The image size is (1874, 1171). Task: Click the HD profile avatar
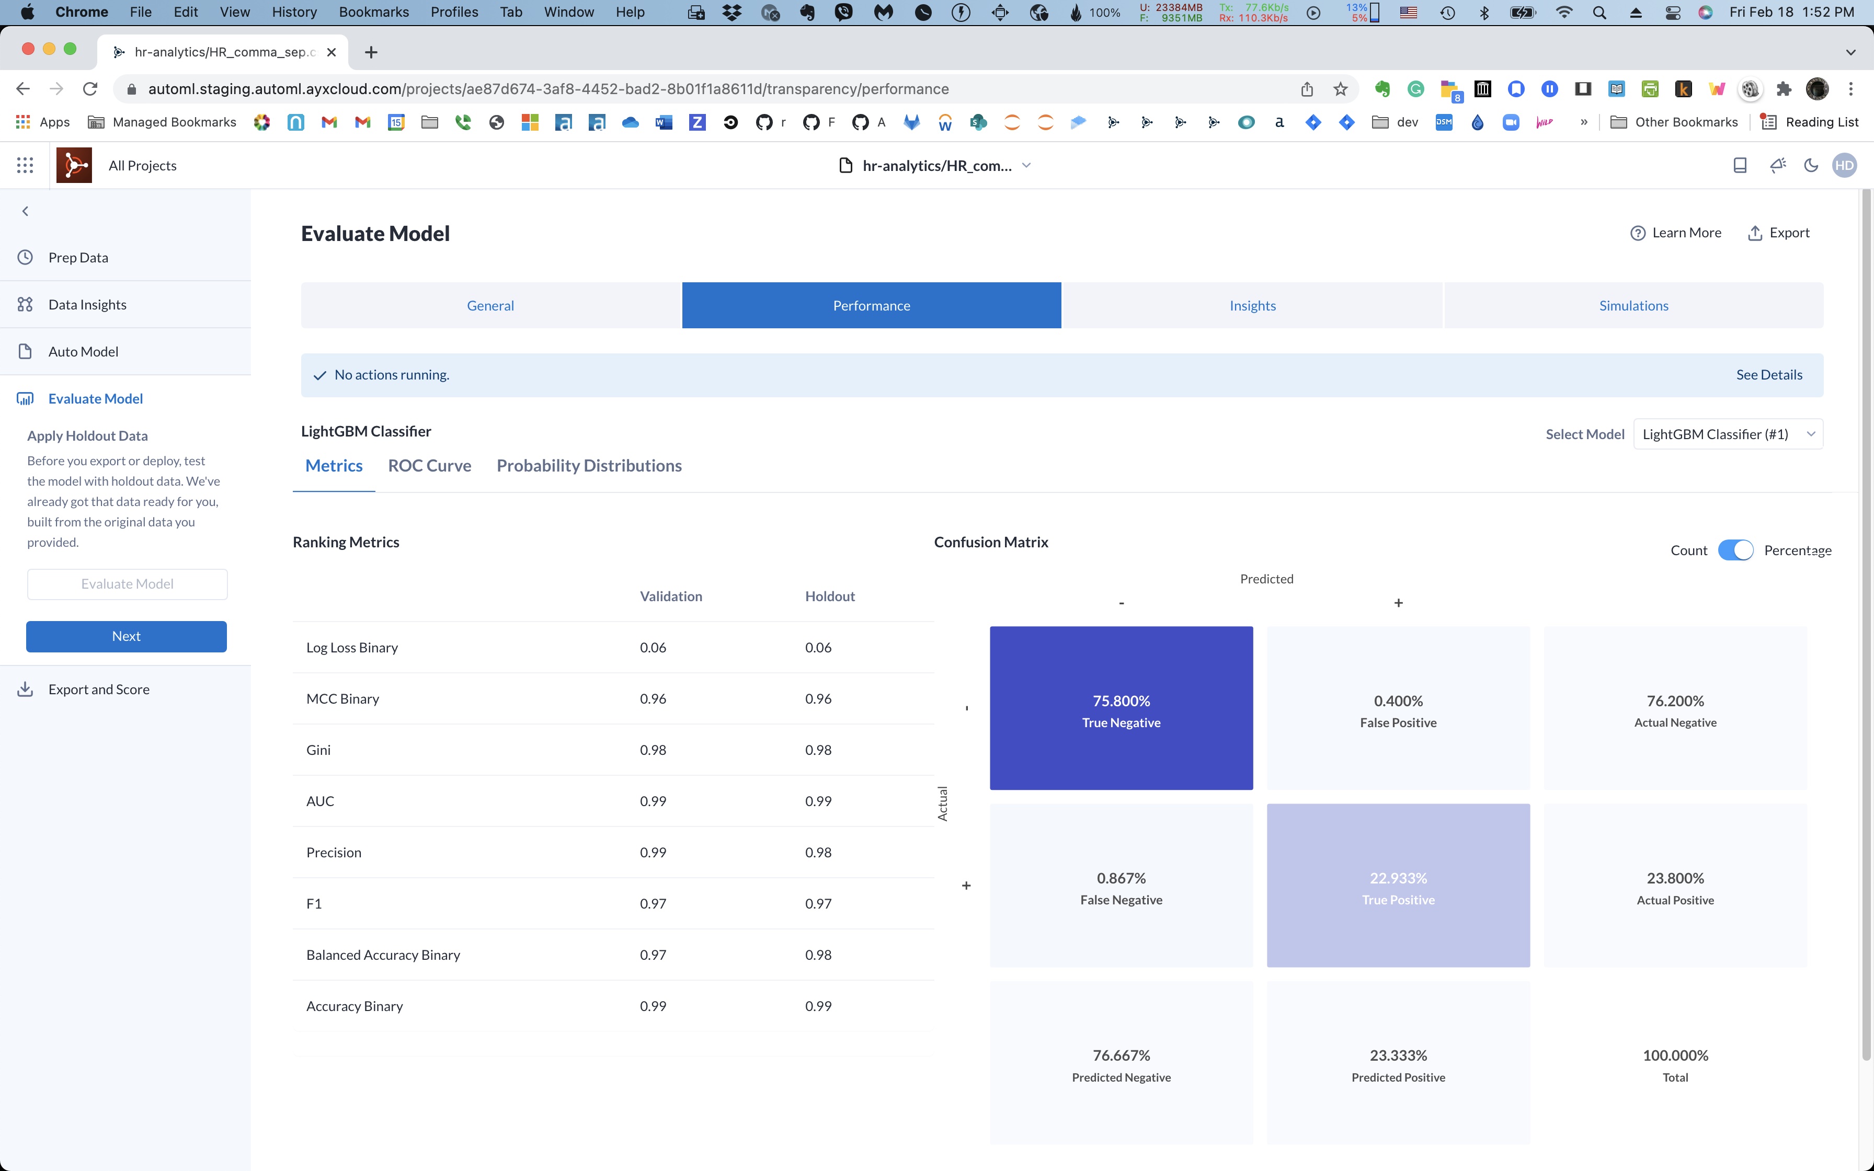click(x=1845, y=165)
